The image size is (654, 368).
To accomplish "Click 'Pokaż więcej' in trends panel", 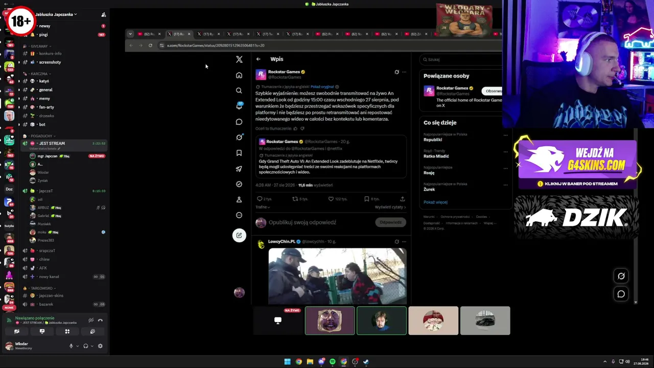I will click(x=435, y=202).
